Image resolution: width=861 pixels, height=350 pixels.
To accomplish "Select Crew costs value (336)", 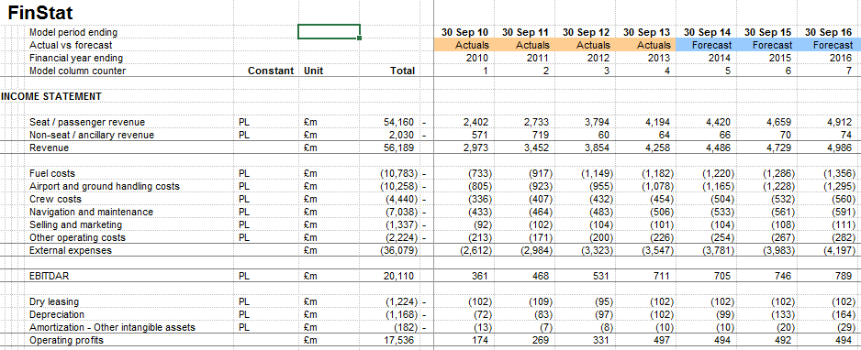I will point(479,200).
